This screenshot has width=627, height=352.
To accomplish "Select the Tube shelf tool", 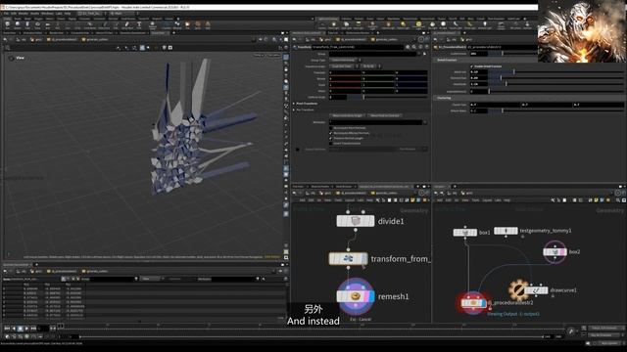I will tap(27, 25).
